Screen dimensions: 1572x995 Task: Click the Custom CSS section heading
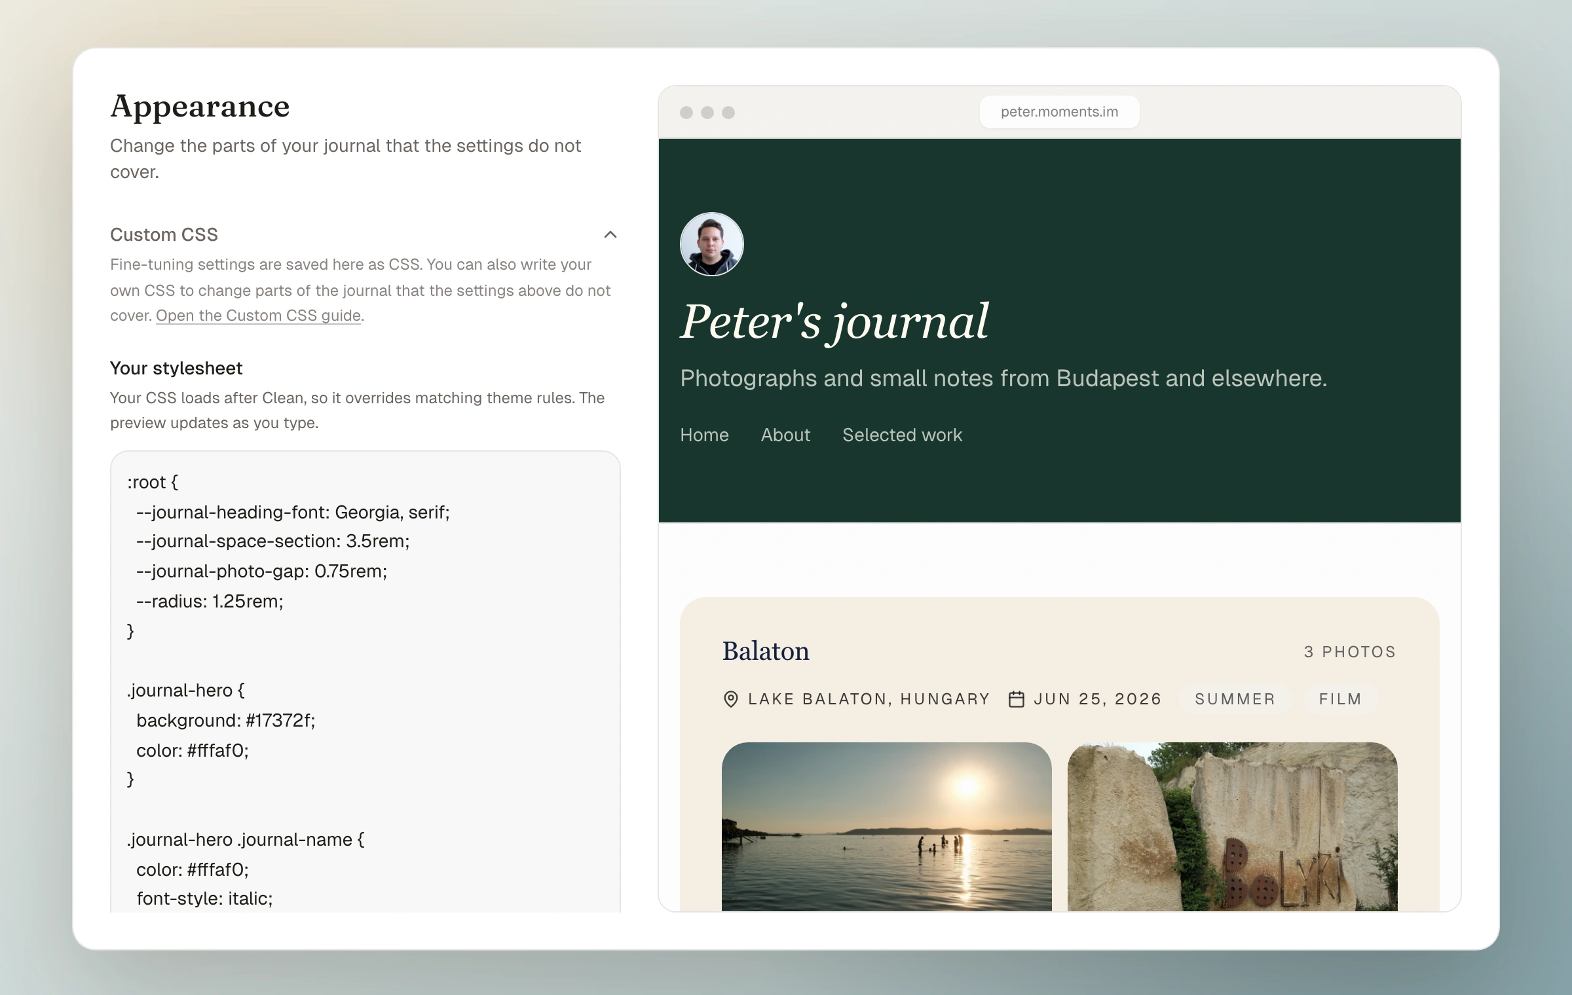[x=164, y=234]
